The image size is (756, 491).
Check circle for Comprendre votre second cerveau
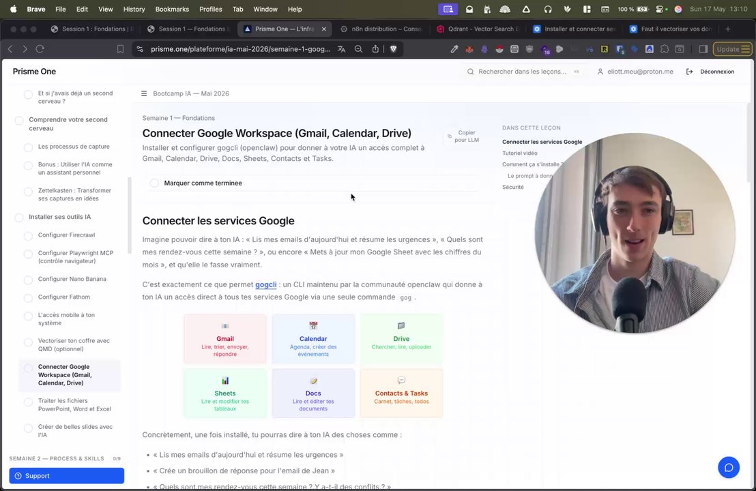tap(19, 120)
